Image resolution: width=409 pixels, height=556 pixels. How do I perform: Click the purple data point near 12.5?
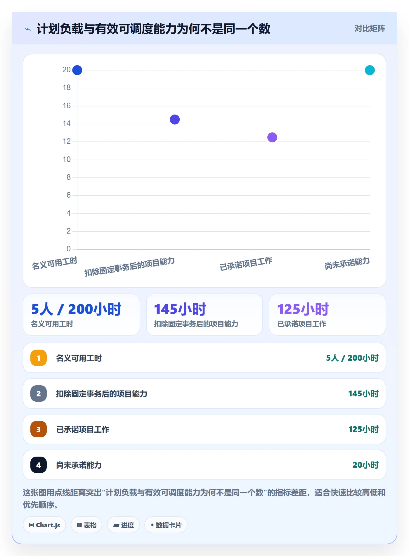[272, 137]
